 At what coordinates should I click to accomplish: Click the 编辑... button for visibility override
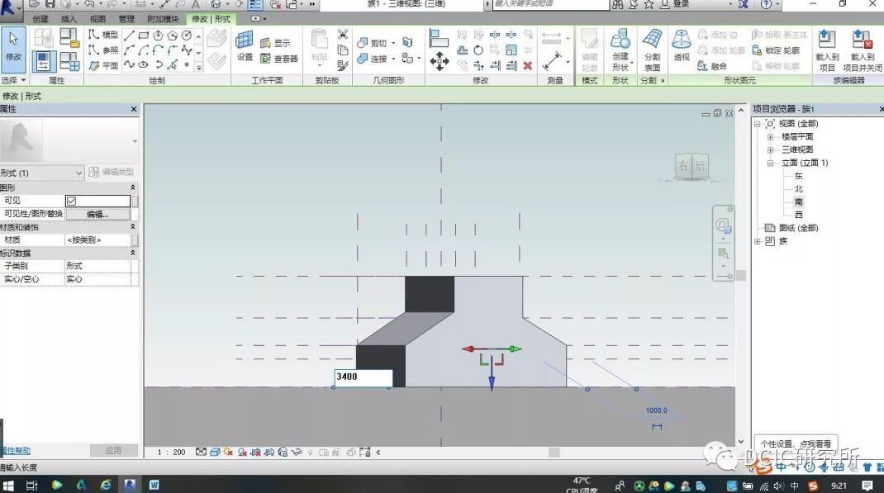pyautogui.click(x=97, y=214)
